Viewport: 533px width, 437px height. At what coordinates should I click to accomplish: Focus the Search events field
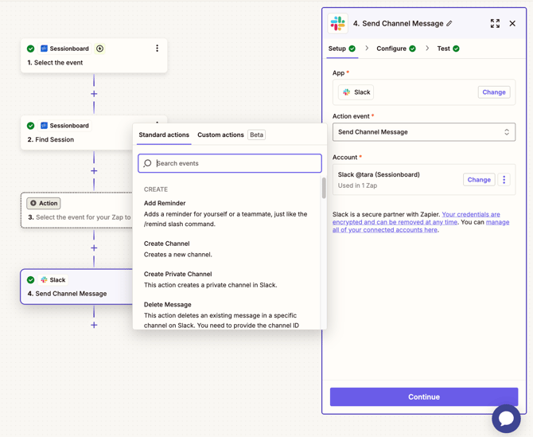(x=230, y=163)
